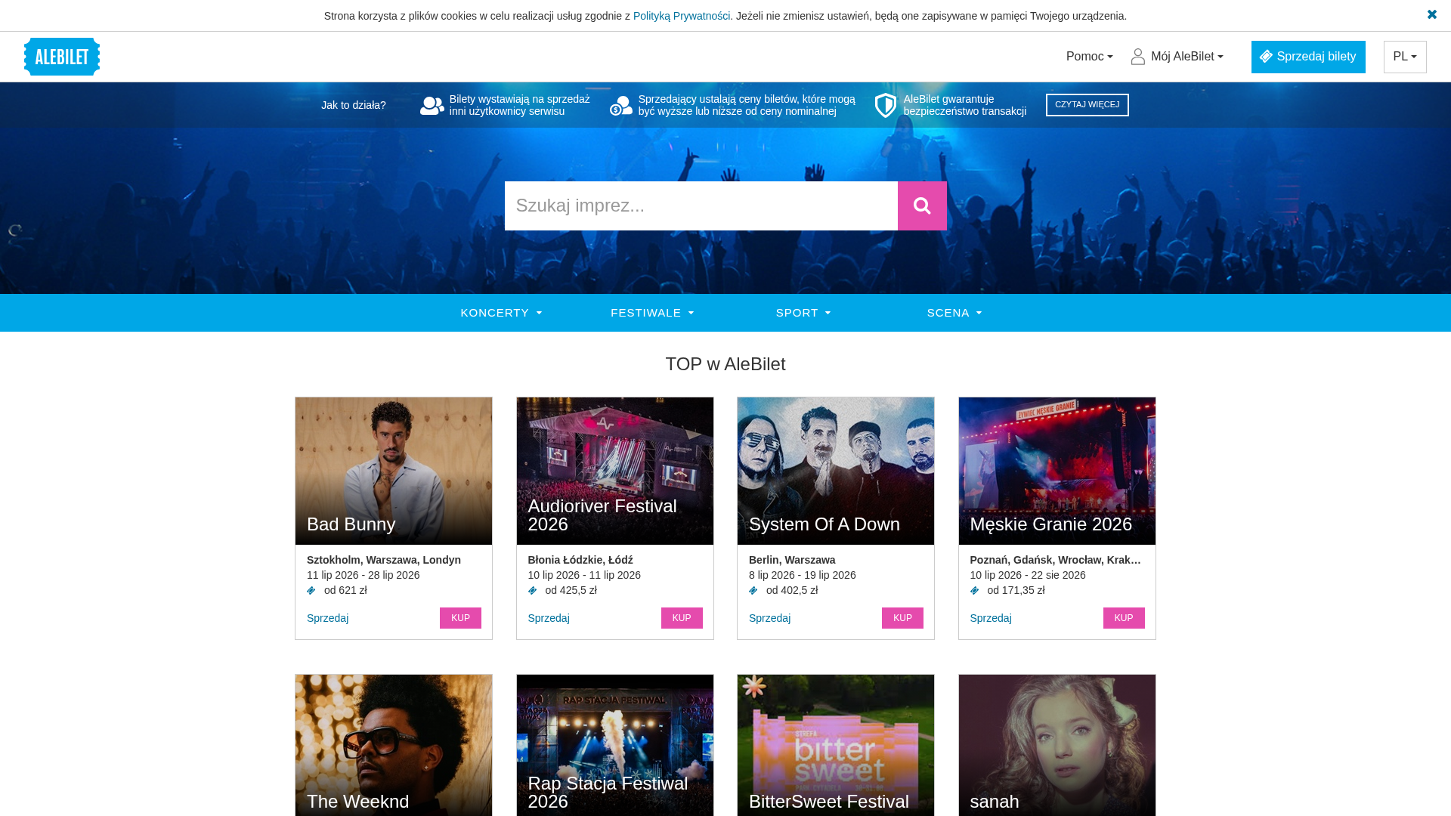Click the pink magnifier search button
Viewport: 1451px width, 816px height.
[922, 206]
